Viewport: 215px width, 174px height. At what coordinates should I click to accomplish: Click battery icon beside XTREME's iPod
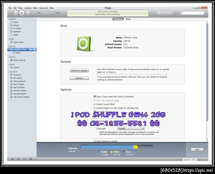pos(31,50)
